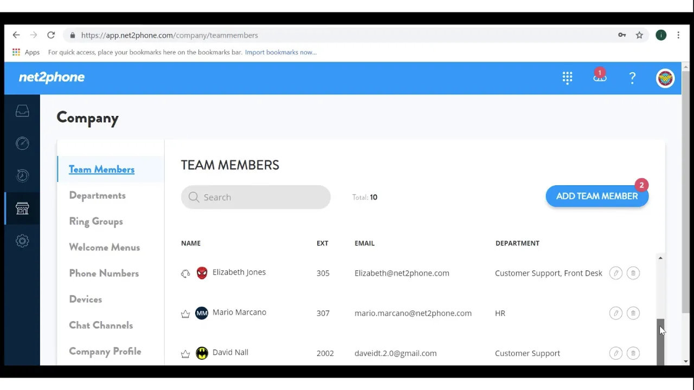This screenshot has height=390, width=694.
Task: Open the call history clock sidebar icon
Action: click(22, 175)
